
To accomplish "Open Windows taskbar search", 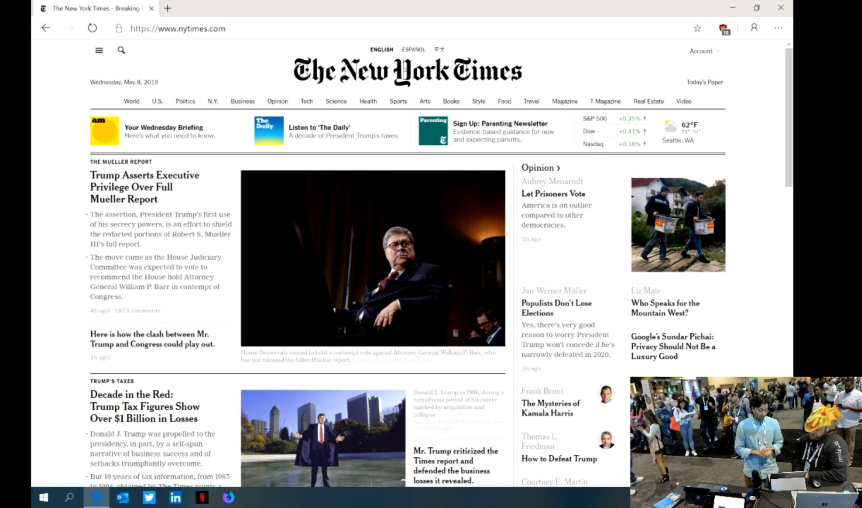I will coord(69,497).
